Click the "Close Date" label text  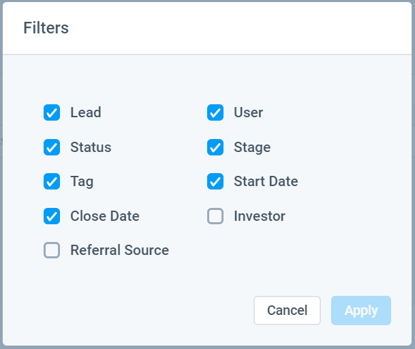pos(105,216)
